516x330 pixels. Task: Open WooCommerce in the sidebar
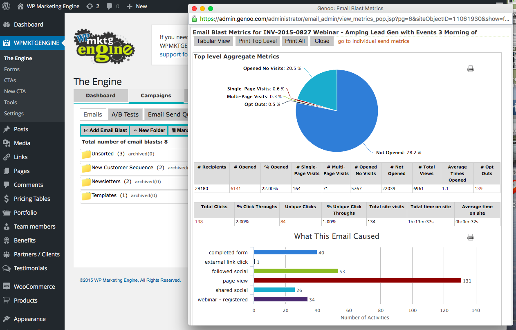point(34,287)
